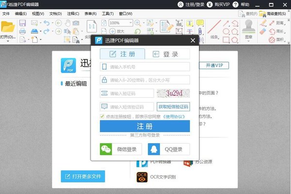The width and height of the screenshot is (291, 194).
Task: Select the strikethrough text T tool
Action: (190, 31)
